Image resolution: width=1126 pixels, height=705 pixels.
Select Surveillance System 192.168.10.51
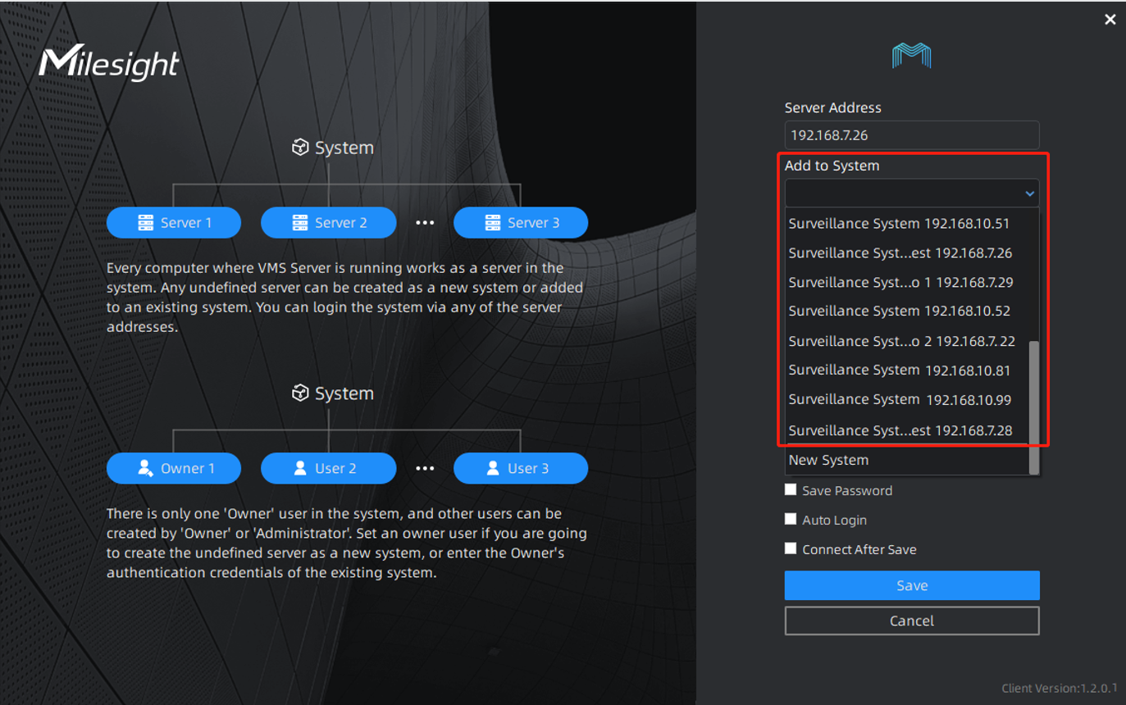coord(907,223)
